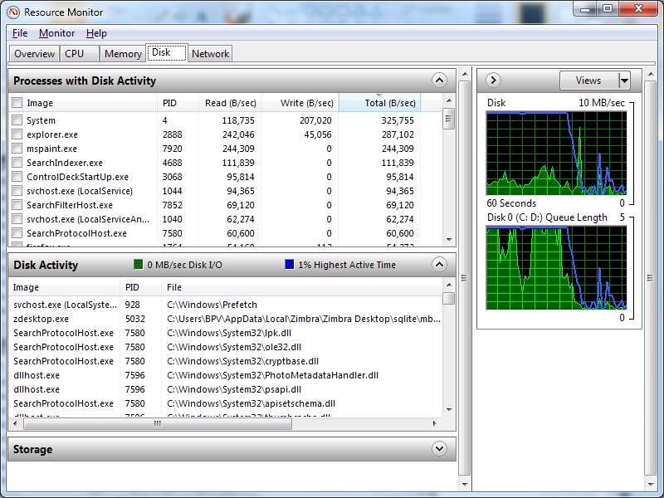Check the mspaint.exe checkbox
664x498 pixels.
(17, 149)
